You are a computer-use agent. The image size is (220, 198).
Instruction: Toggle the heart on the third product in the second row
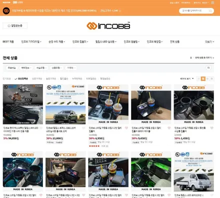(126, 195)
